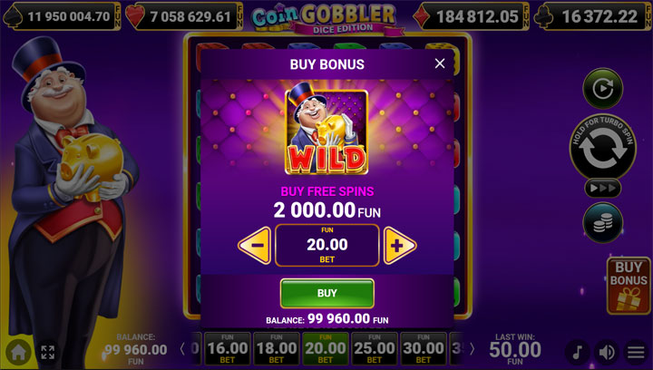Screen dimensions: 653x370
Task: Go to home via house icon
Action: (x=19, y=352)
